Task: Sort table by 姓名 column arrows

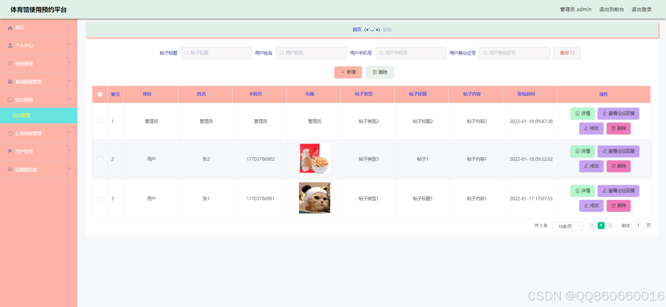Action: (x=210, y=94)
